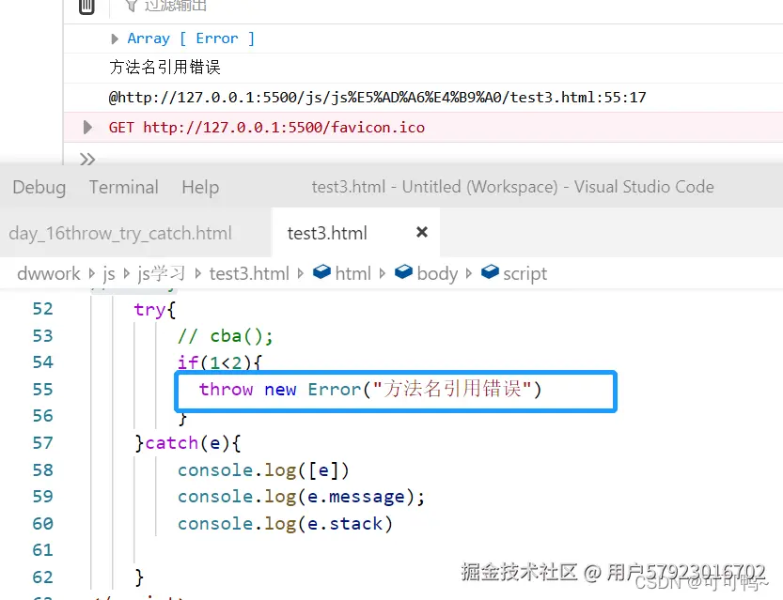Place cursor on }catch(e){ line
This screenshot has width=783, height=600.
[x=188, y=443]
